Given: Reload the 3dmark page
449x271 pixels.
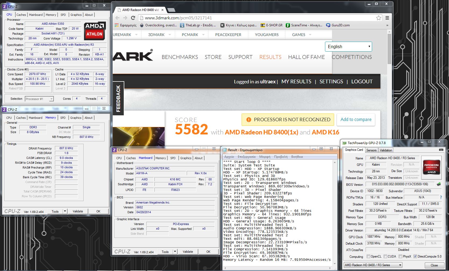Looking at the screenshot, I should [133, 18].
